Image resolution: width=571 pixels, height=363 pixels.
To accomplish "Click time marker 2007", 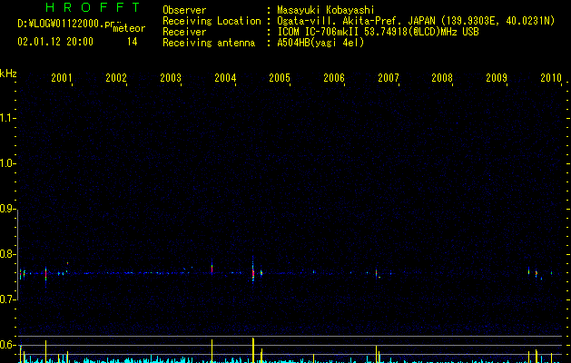I will (x=389, y=77).
